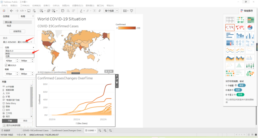Select the stacked bars chart in Show Me
This screenshot has width=258, height=138.
point(240,35)
